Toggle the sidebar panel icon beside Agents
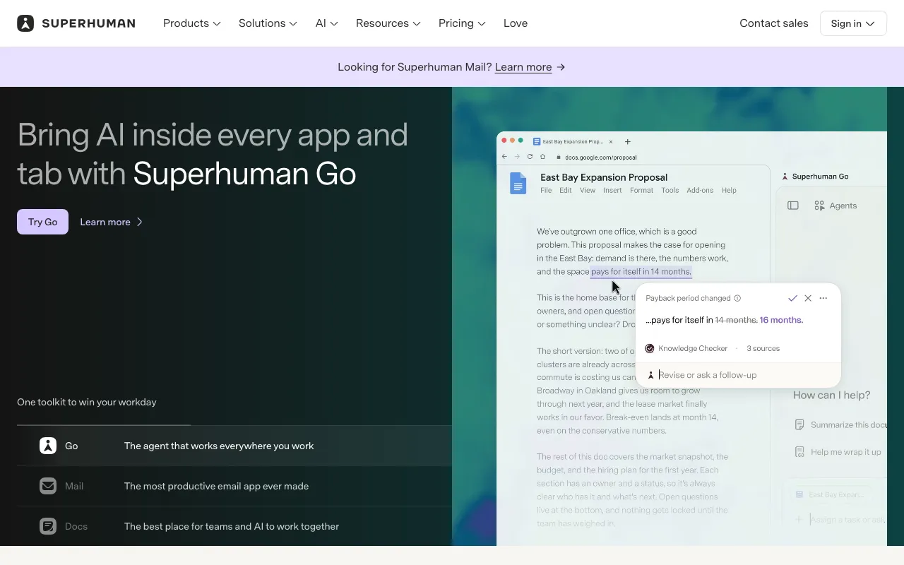The height and width of the screenshot is (565, 904). 793,206
